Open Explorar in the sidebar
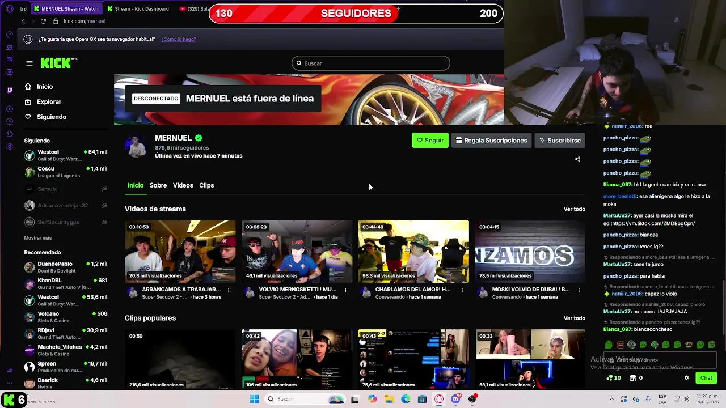This screenshot has width=726, height=408. click(x=43, y=102)
